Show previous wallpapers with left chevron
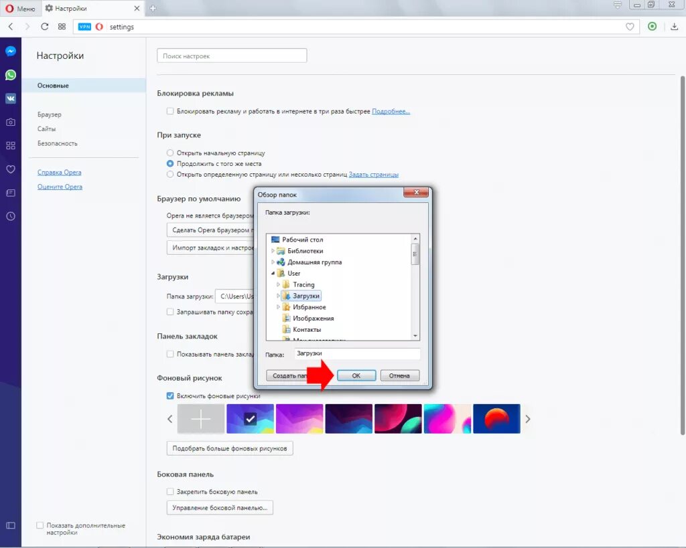Image resolution: width=686 pixels, height=548 pixels. (169, 419)
